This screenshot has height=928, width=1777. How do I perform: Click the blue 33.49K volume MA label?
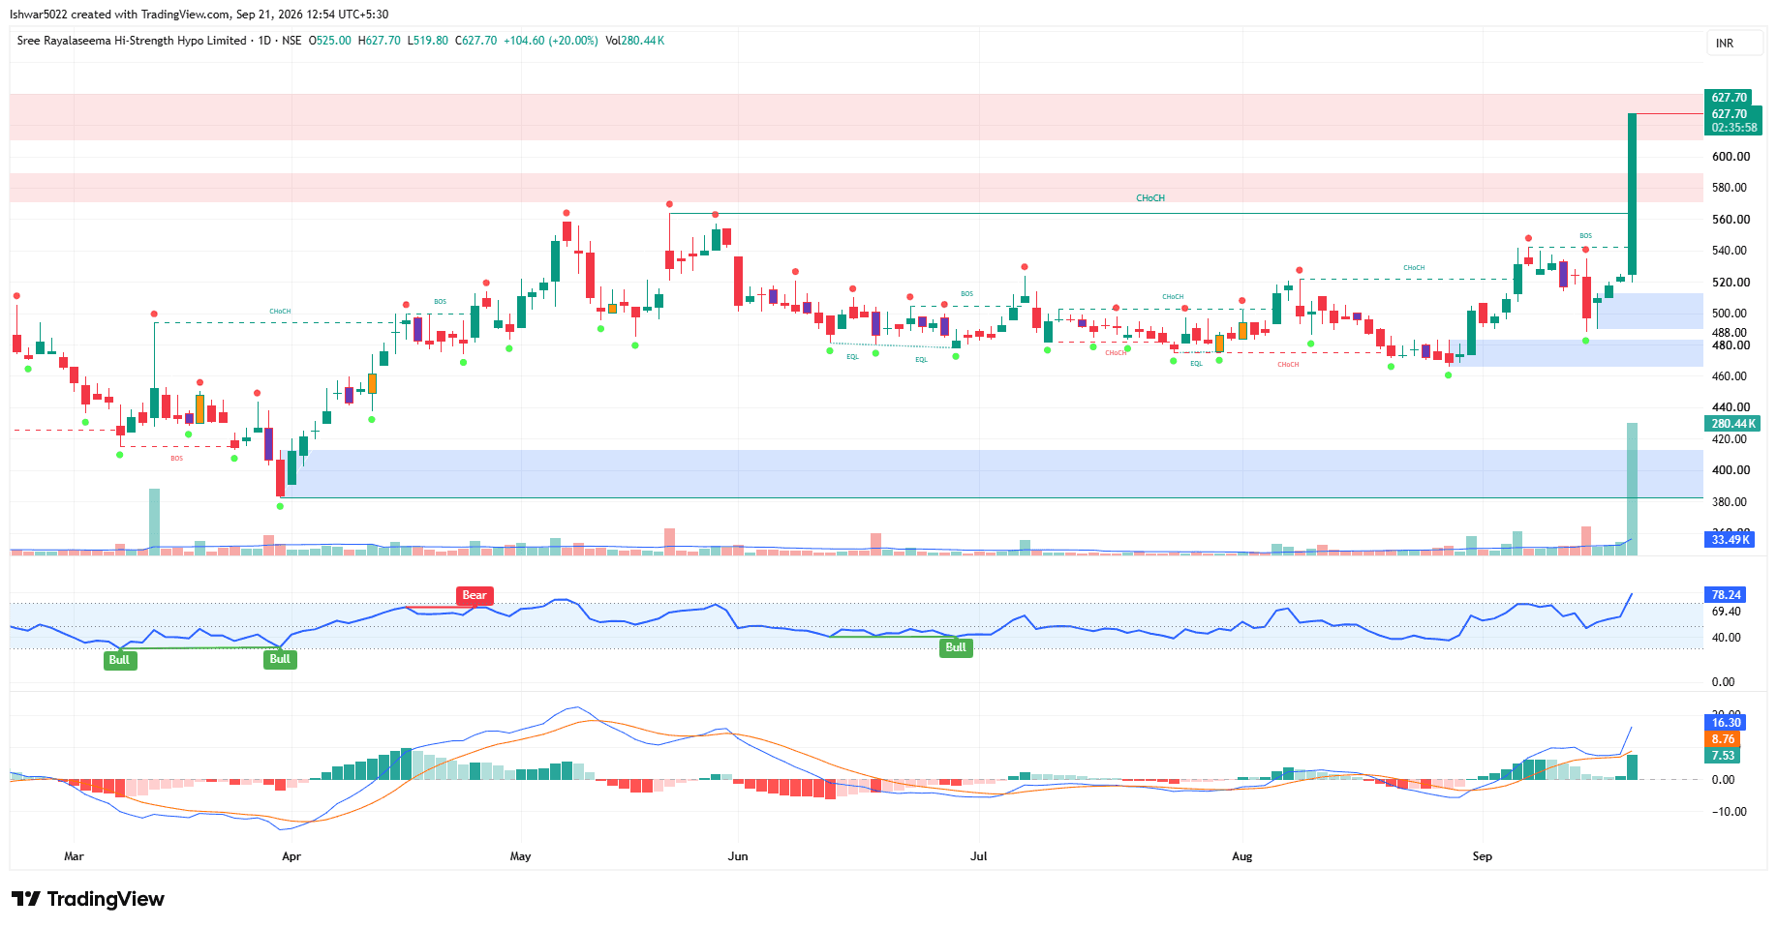pos(1731,540)
